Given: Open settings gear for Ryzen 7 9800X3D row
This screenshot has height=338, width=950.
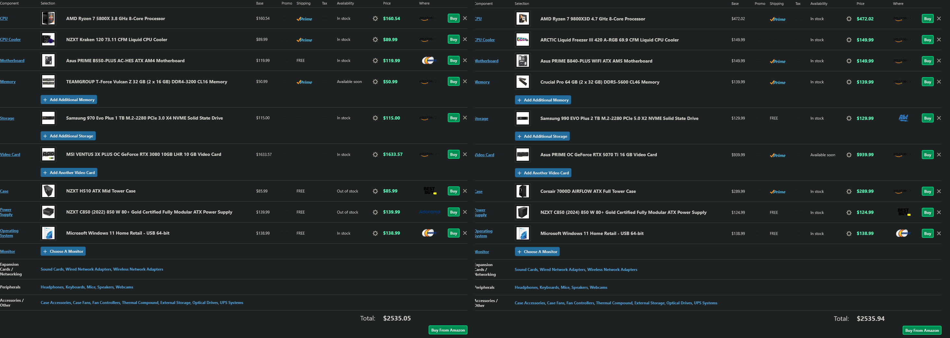Looking at the screenshot, I should point(849,19).
